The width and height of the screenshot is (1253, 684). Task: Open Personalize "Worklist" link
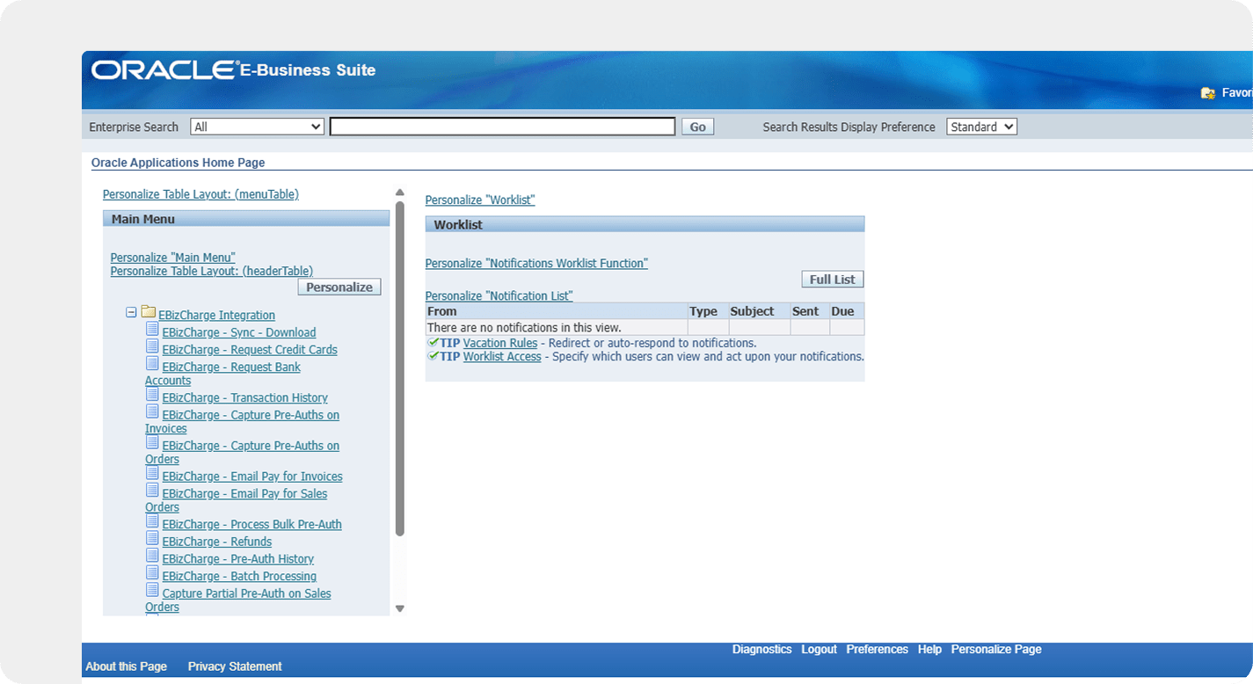480,200
